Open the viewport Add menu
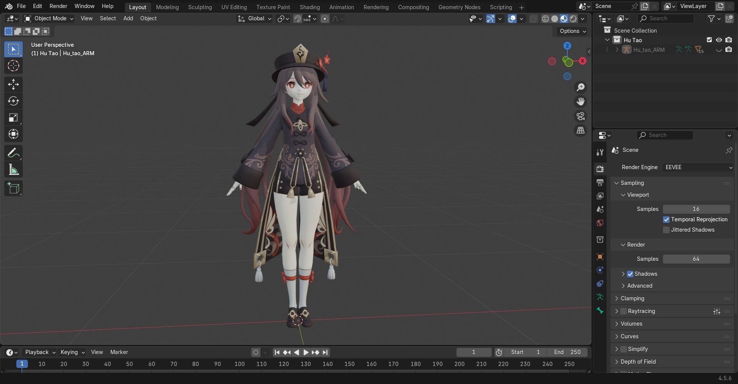The image size is (738, 384). (x=128, y=18)
